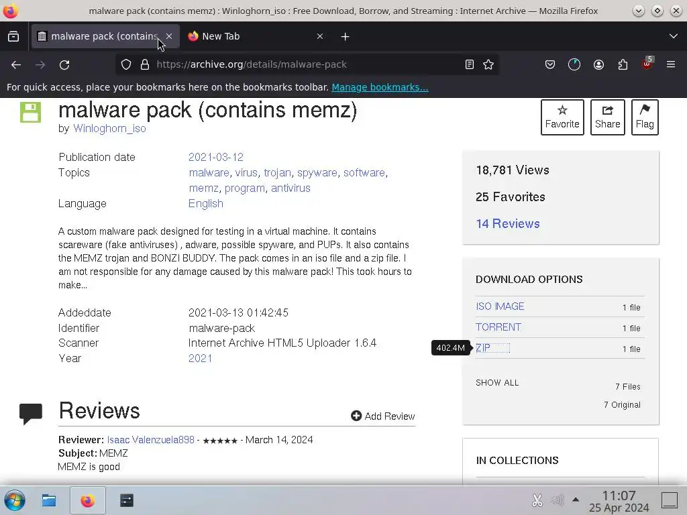Open reviewer Isaac Valenzuela898 profile
Viewport: 687px width, 515px height.
pos(150,440)
